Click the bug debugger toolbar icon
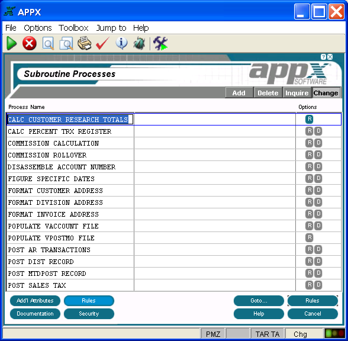Image resolution: width=348 pixels, height=341 pixels. click(x=140, y=43)
